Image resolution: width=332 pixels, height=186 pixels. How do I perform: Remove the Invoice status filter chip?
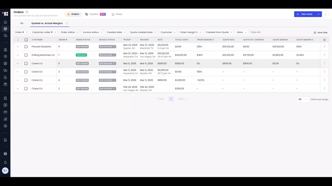coord(101,32)
